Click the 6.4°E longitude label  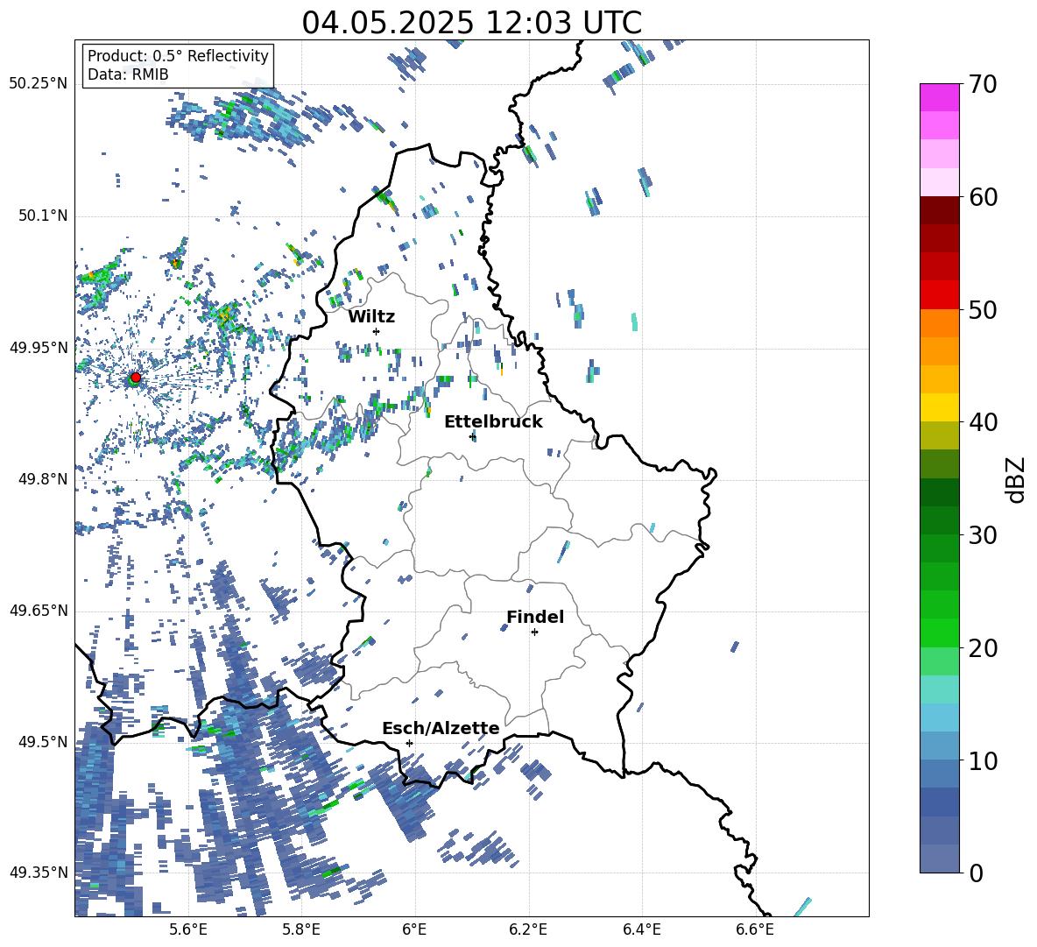coord(641,929)
